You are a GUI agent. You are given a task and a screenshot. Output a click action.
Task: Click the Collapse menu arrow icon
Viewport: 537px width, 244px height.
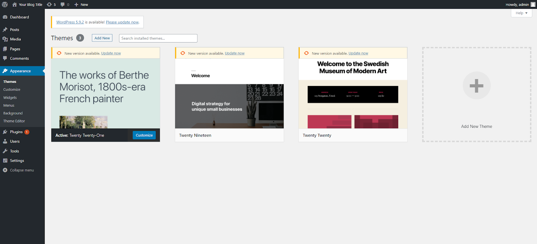click(5, 170)
